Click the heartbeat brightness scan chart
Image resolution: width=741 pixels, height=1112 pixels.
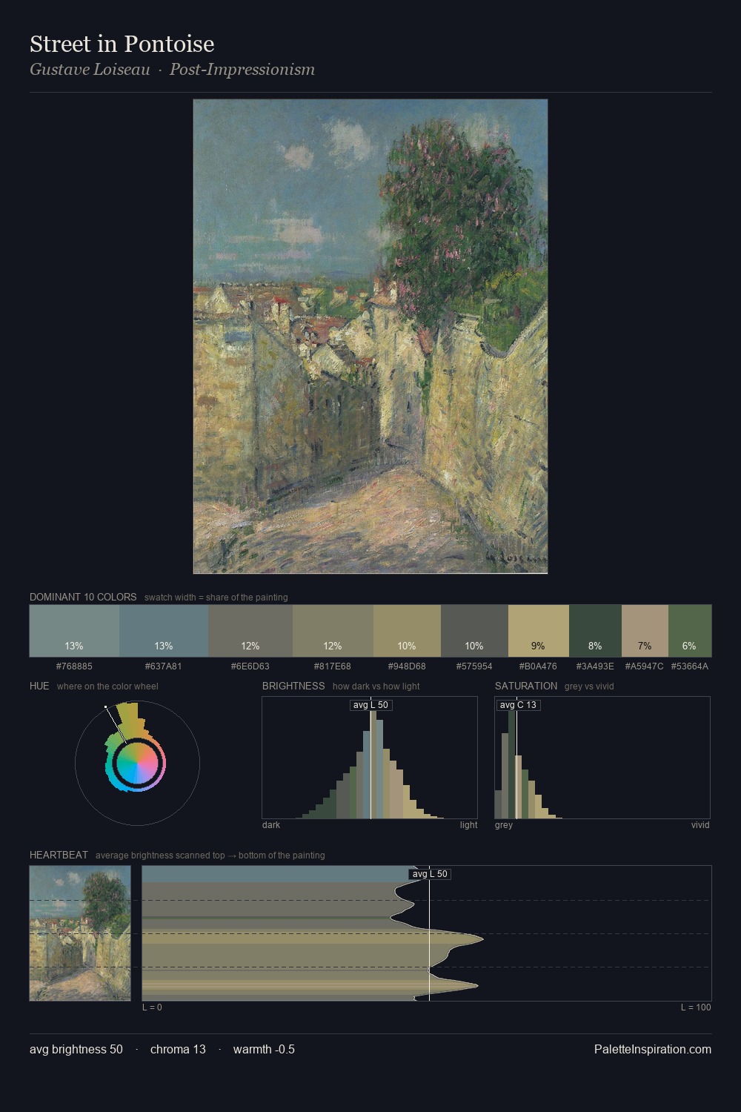pos(427,933)
